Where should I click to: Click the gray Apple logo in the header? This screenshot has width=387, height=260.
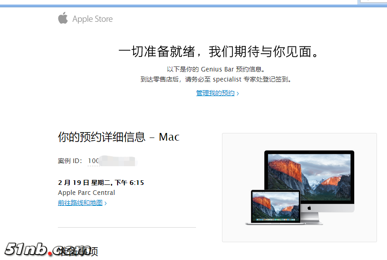63,18
